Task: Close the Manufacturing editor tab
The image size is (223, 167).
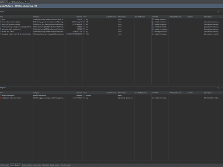Action: pyautogui.click(x=28, y=2)
